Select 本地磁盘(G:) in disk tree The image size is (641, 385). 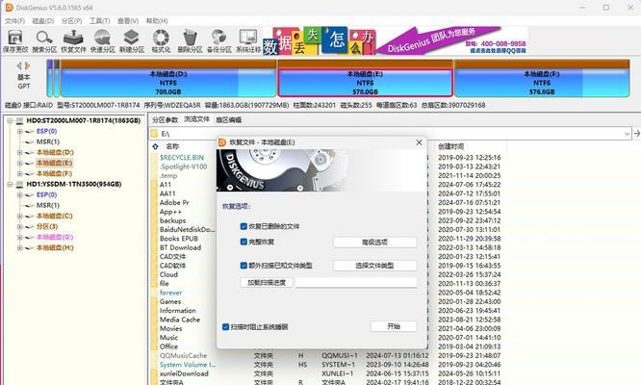pyautogui.click(x=55, y=237)
